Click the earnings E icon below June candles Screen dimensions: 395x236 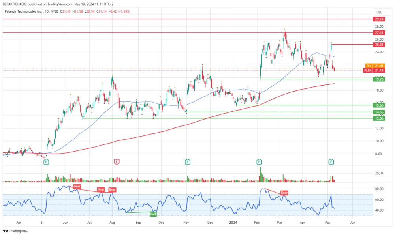(46, 161)
